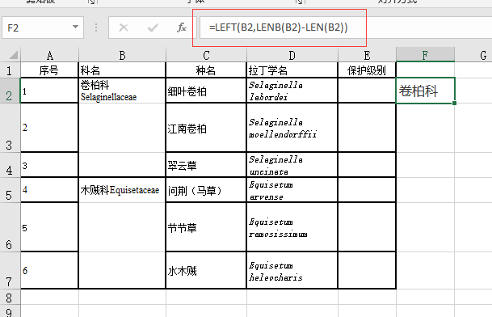Click the header cell 保护级别
492x317 pixels.
(x=367, y=70)
